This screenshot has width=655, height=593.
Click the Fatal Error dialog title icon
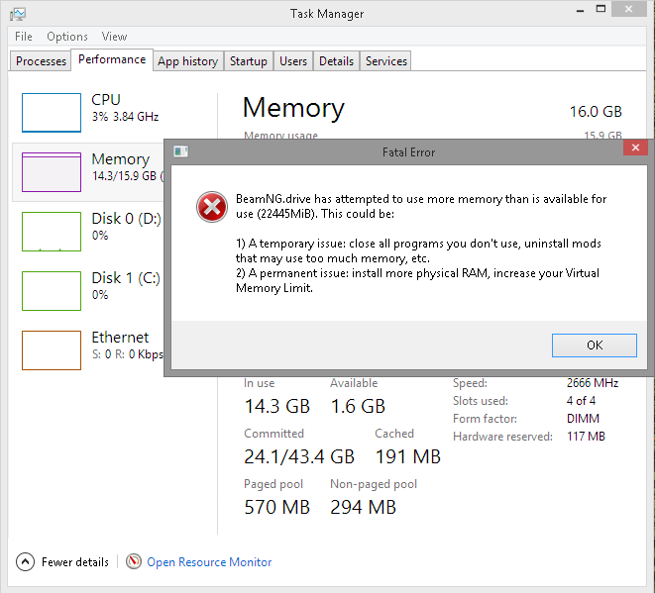(181, 151)
